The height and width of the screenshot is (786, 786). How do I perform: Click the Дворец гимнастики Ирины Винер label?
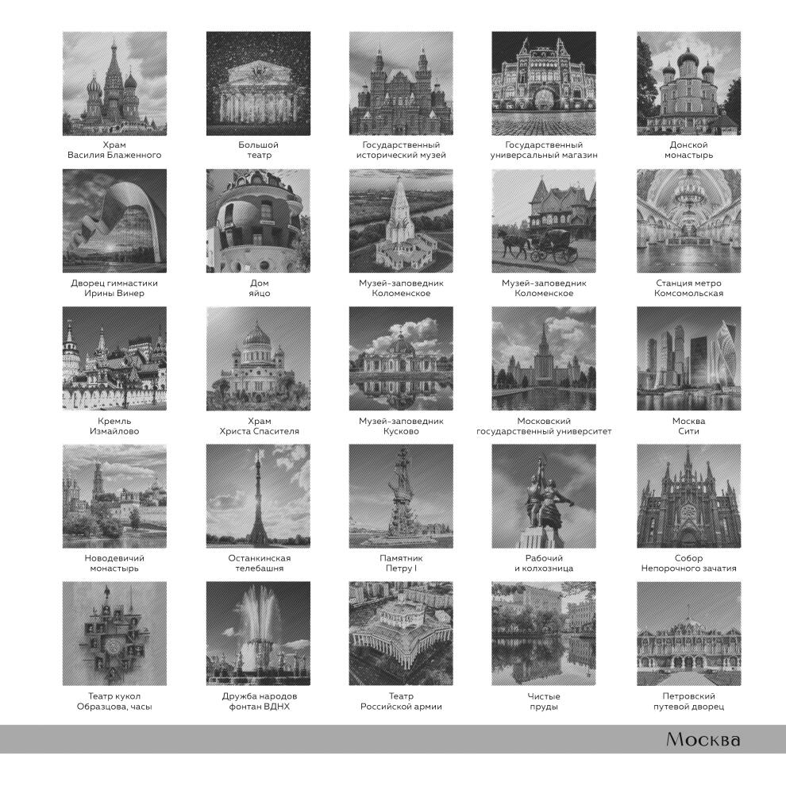pos(114,288)
